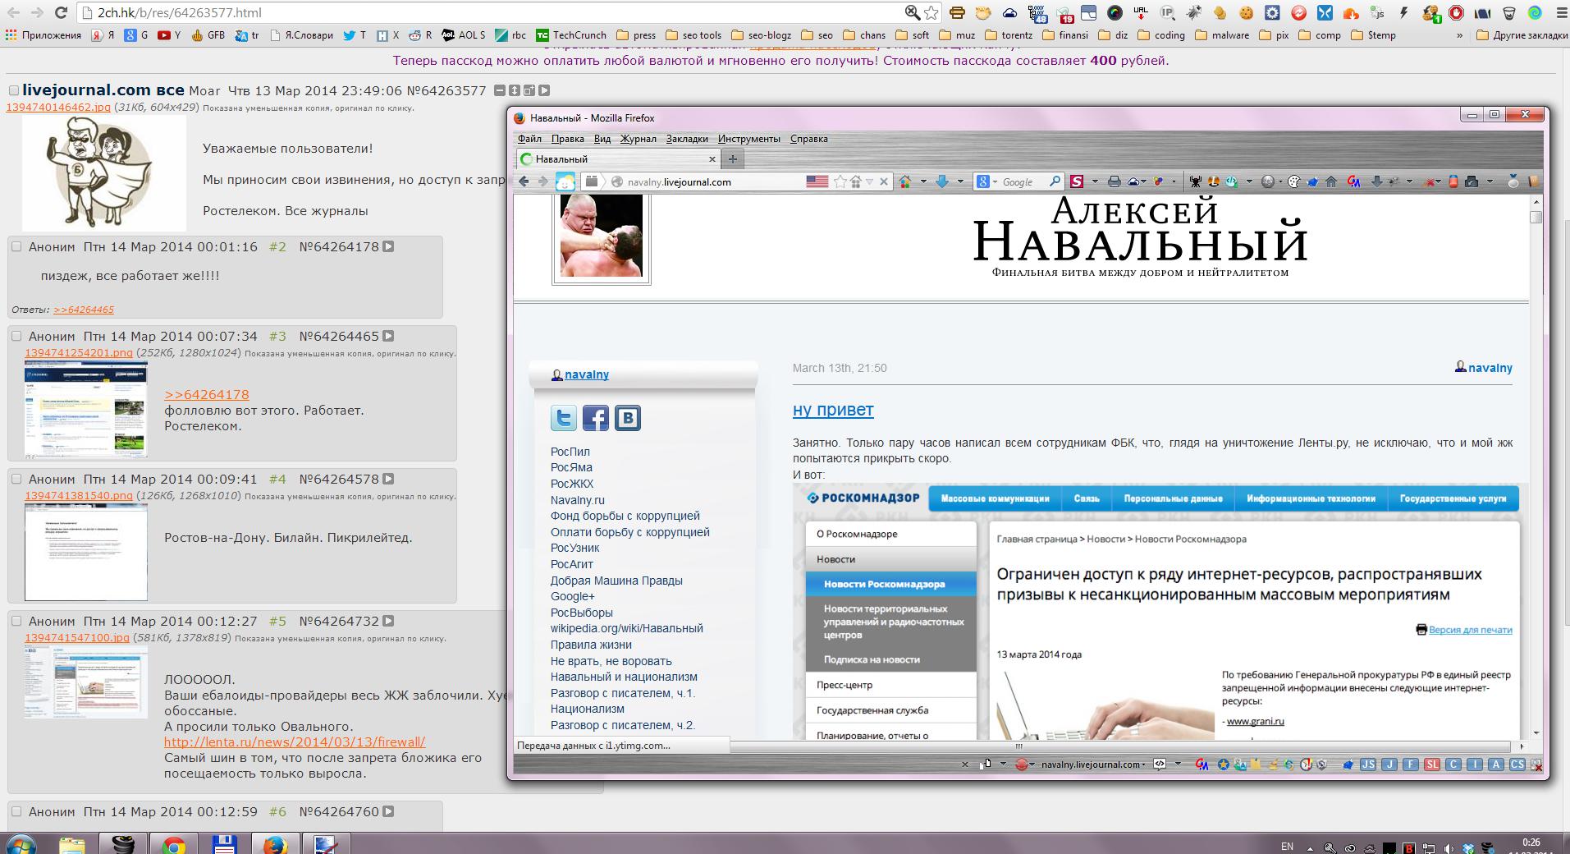Viewport: 1570px width, 854px height.
Task: Click the IP lookup extension icon
Action: [x=1167, y=12]
